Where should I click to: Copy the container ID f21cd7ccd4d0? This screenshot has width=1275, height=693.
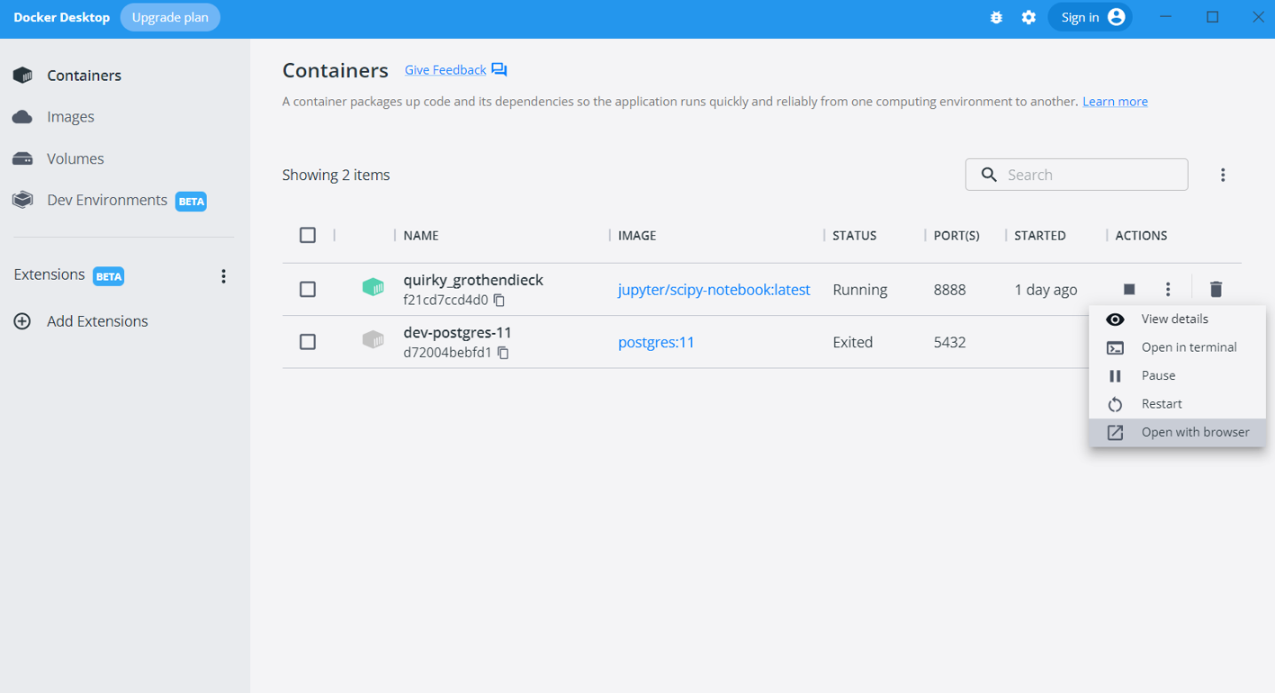tap(500, 301)
